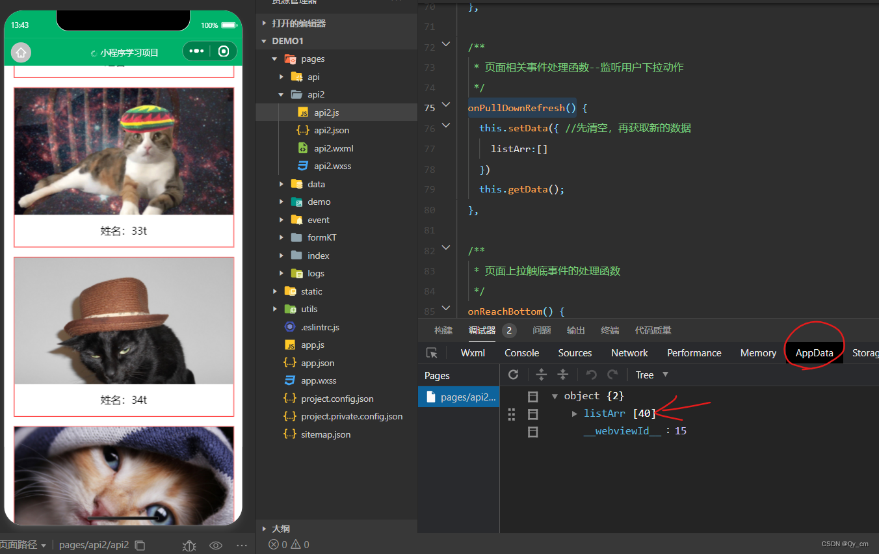Click the .eslintrc.js file icon
Viewport: 879px width, 554px height.
(x=290, y=327)
